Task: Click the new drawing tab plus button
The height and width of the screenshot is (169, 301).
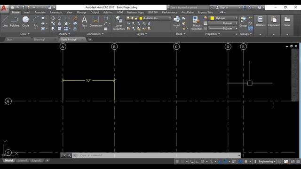Action: 90,39
